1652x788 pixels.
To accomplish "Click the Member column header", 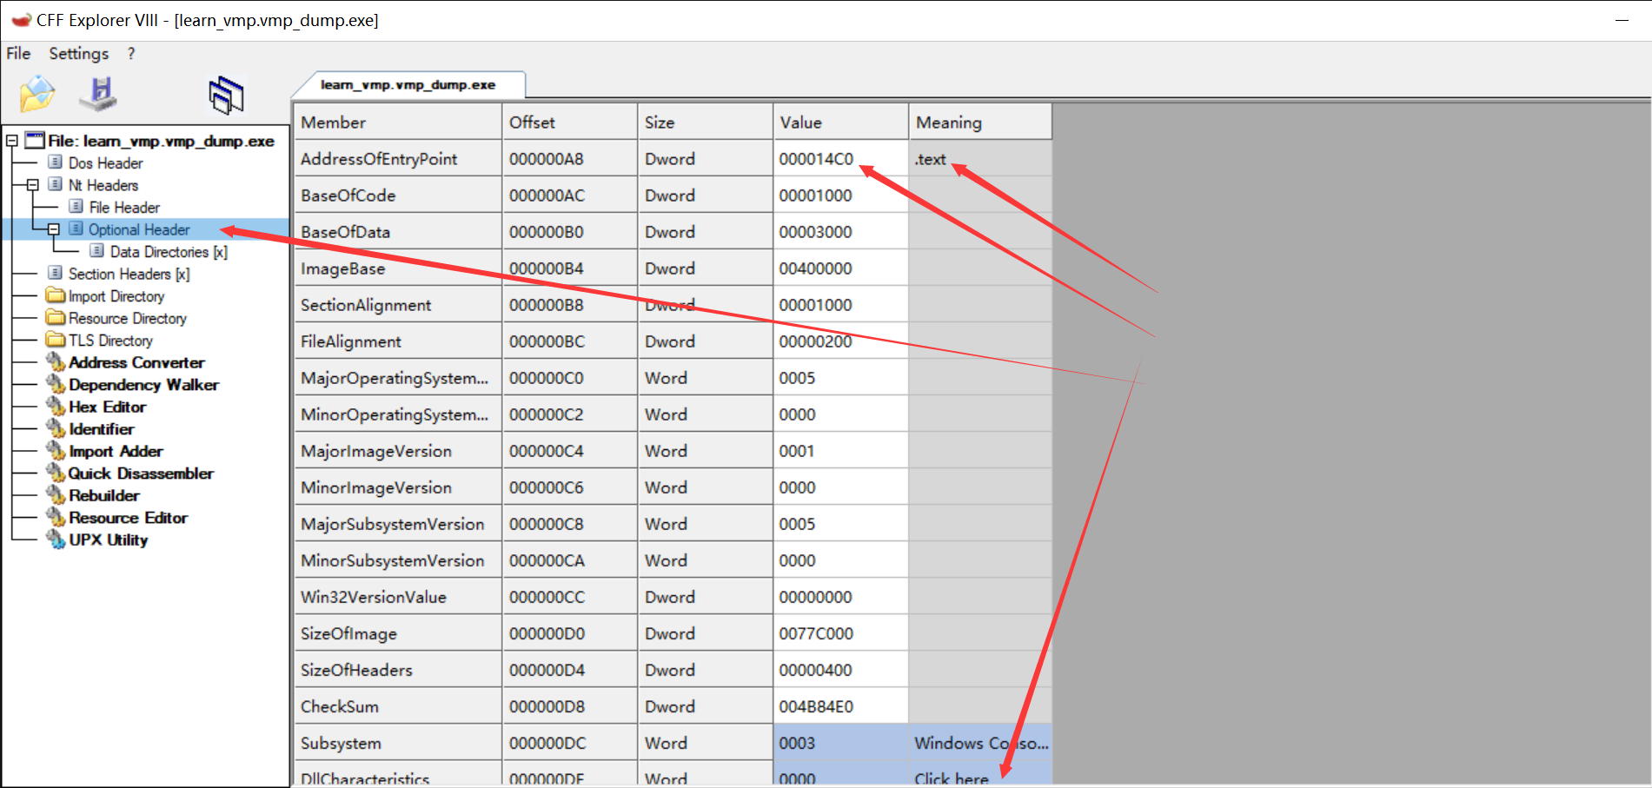I will 398,123.
